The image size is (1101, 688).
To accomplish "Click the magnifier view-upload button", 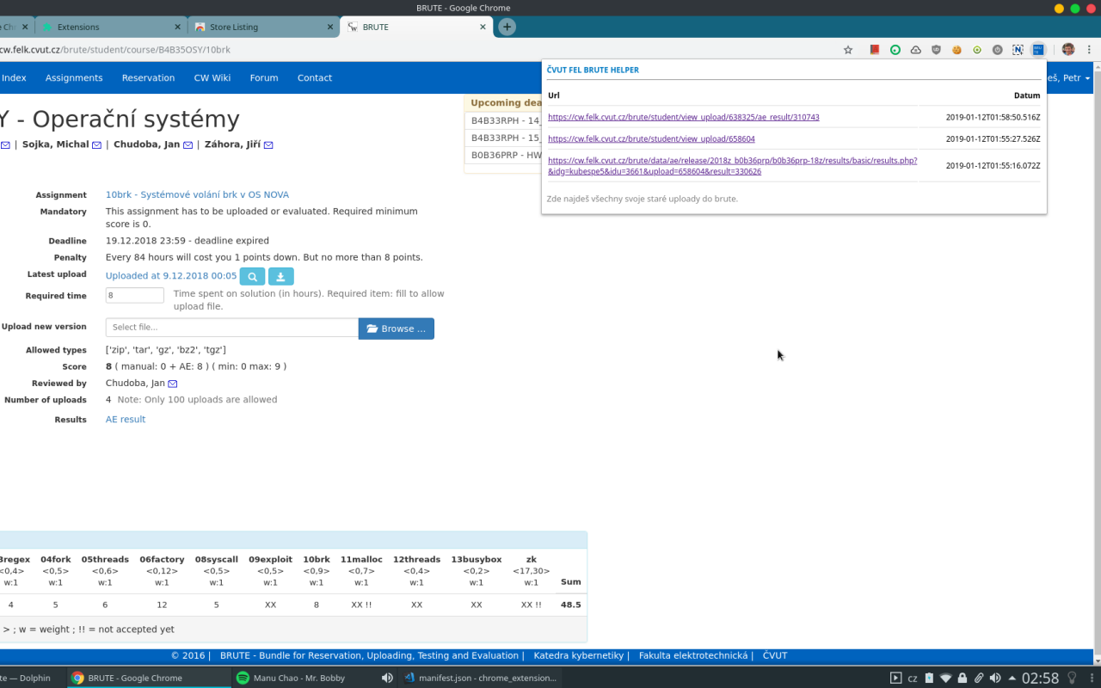I will [252, 276].
